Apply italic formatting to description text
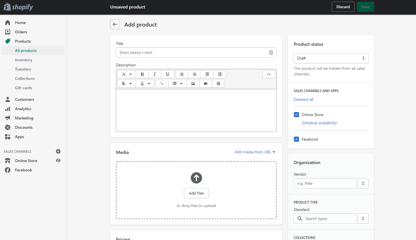 155,74
